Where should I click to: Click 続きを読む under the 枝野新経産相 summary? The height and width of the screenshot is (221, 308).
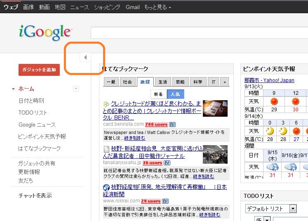point(204,176)
